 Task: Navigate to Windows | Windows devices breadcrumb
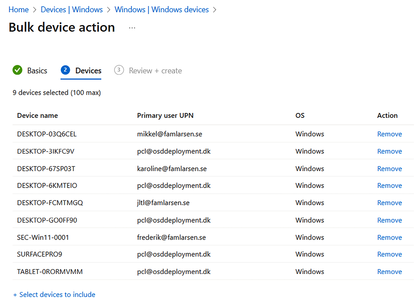[161, 10]
